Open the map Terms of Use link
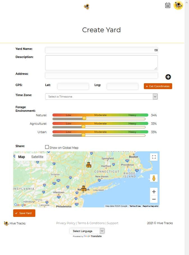This screenshot has height=255, width=189. [135, 206]
